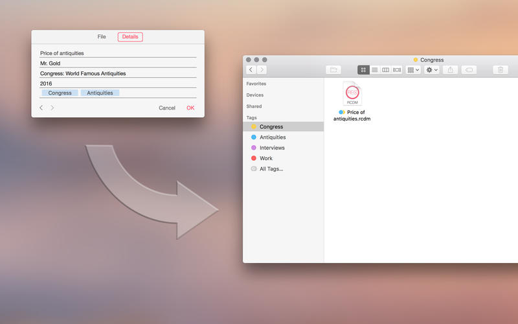Select the Antiquities tag token in the dialog
Screen dimensions: 518x324
[x=100, y=93]
